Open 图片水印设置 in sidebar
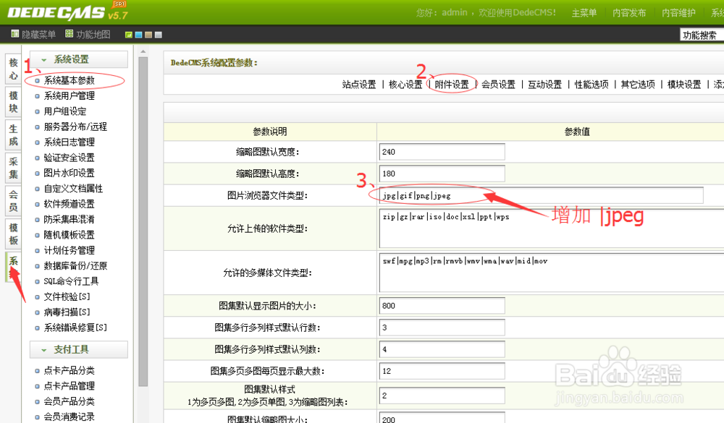This screenshot has width=724, height=423. click(70, 173)
